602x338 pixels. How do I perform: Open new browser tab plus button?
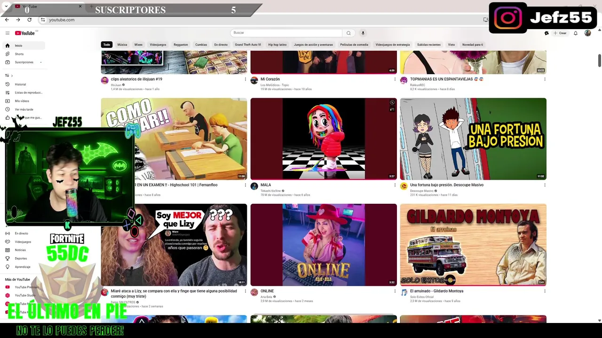91,7
